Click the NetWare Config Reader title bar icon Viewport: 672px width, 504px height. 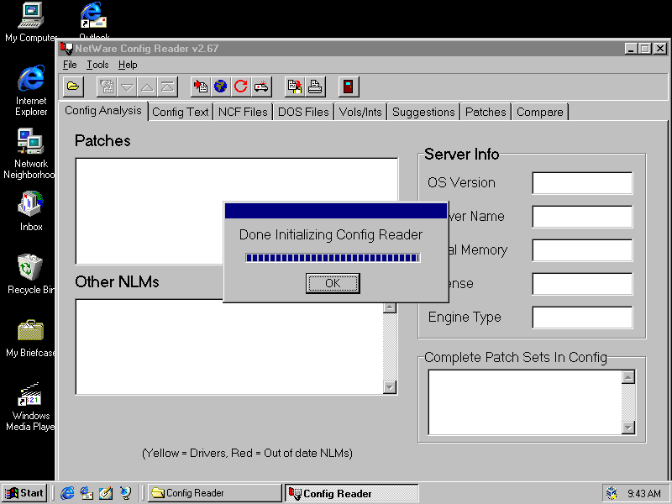[x=66, y=49]
